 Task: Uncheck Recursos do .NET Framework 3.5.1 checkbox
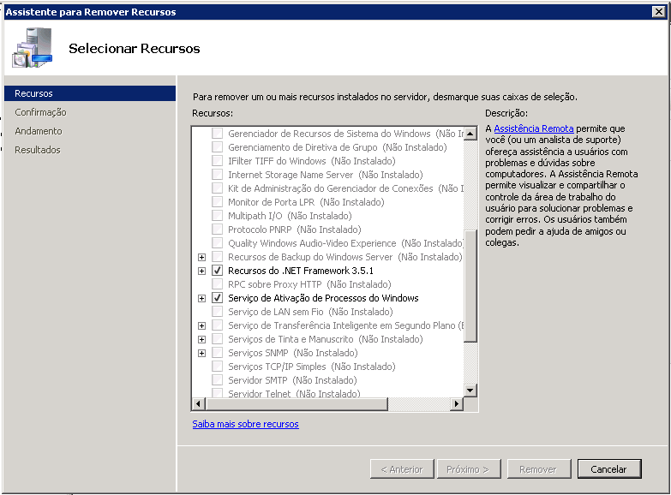click(218, 271)
